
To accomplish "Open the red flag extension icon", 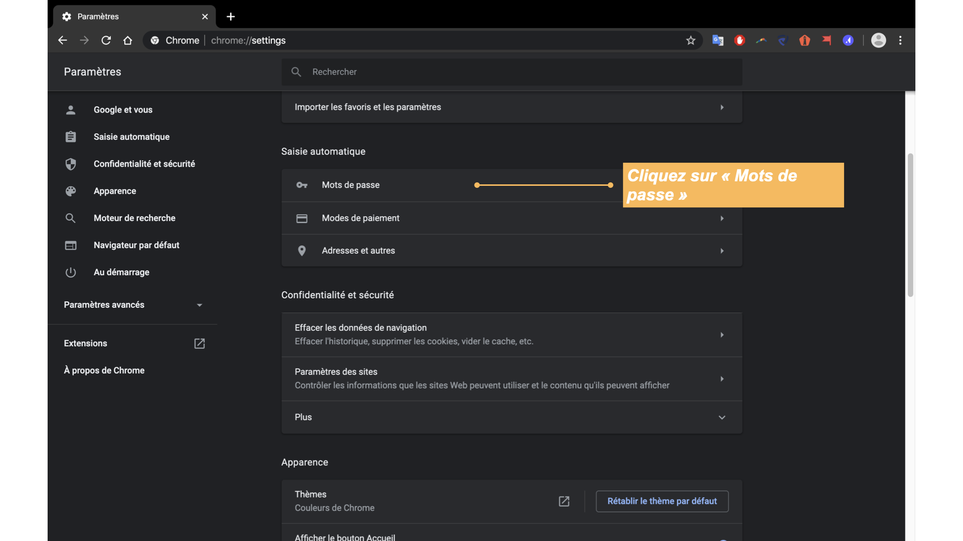I will pos(827,41).
